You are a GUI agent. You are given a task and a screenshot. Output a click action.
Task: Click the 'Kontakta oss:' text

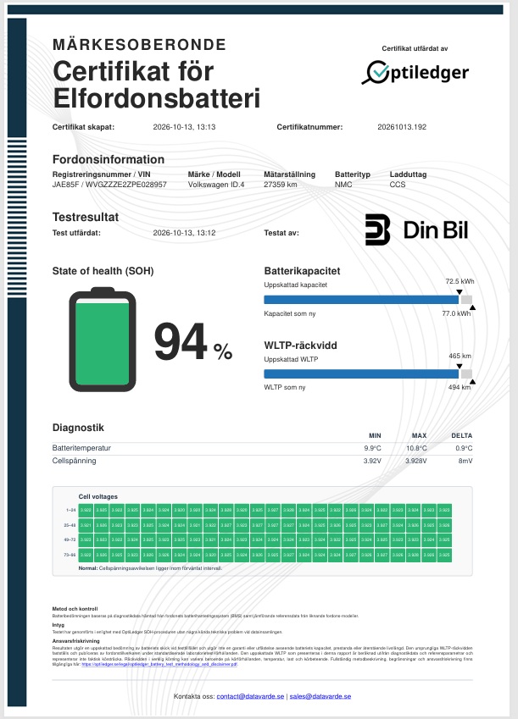click(x=194, y=696)
